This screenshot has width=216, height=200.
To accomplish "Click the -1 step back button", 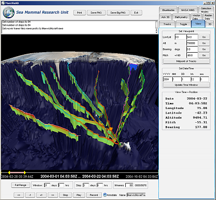I will click(30, 195).
